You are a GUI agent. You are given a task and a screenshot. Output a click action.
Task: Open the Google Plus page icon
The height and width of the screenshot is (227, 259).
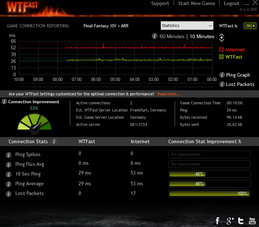230,221
